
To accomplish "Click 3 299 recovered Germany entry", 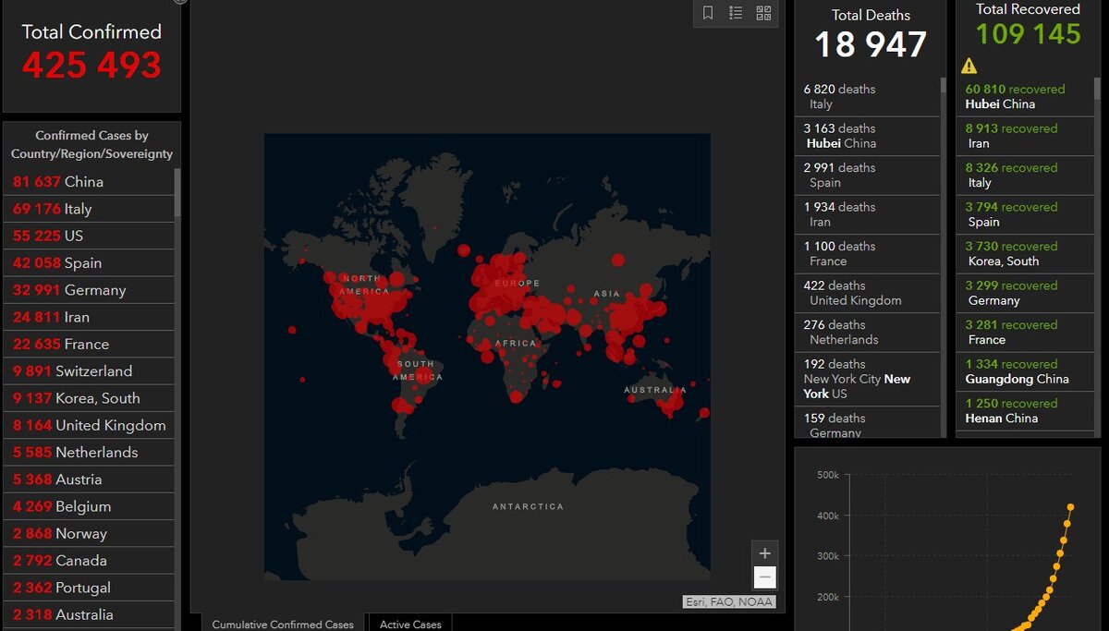I will pos(1027,293).
